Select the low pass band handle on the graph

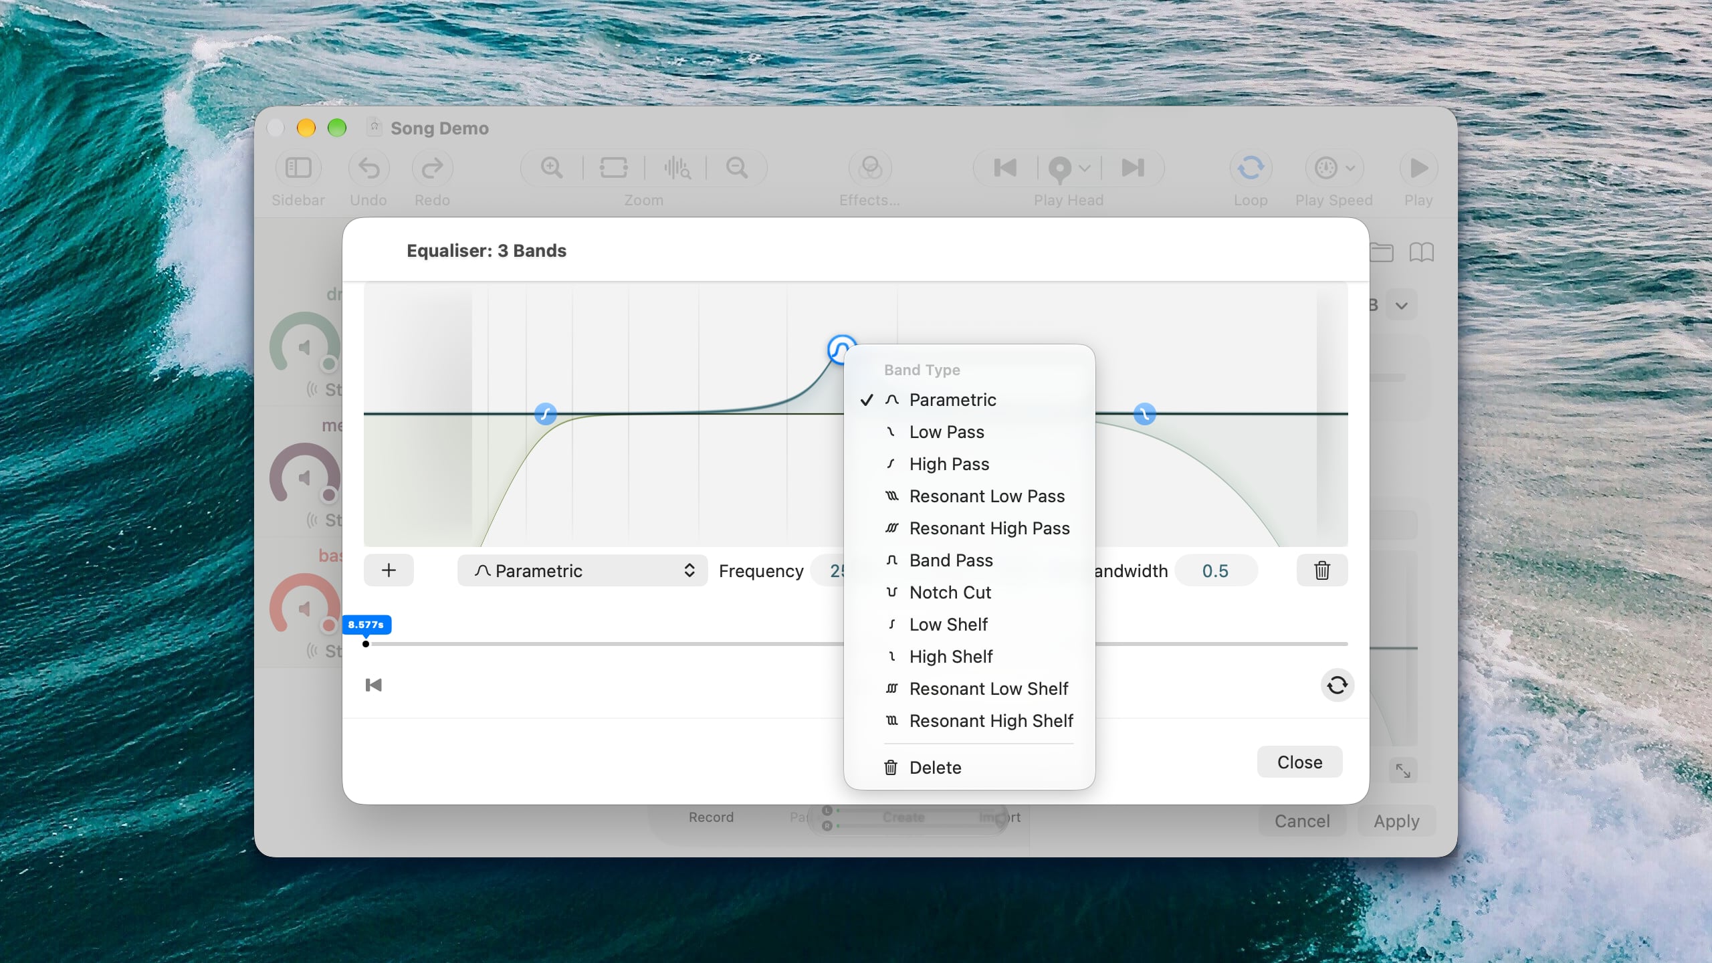click(1145, 414)
